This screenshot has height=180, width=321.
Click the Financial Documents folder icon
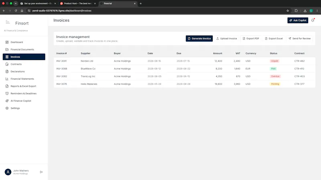pos(7,50)
